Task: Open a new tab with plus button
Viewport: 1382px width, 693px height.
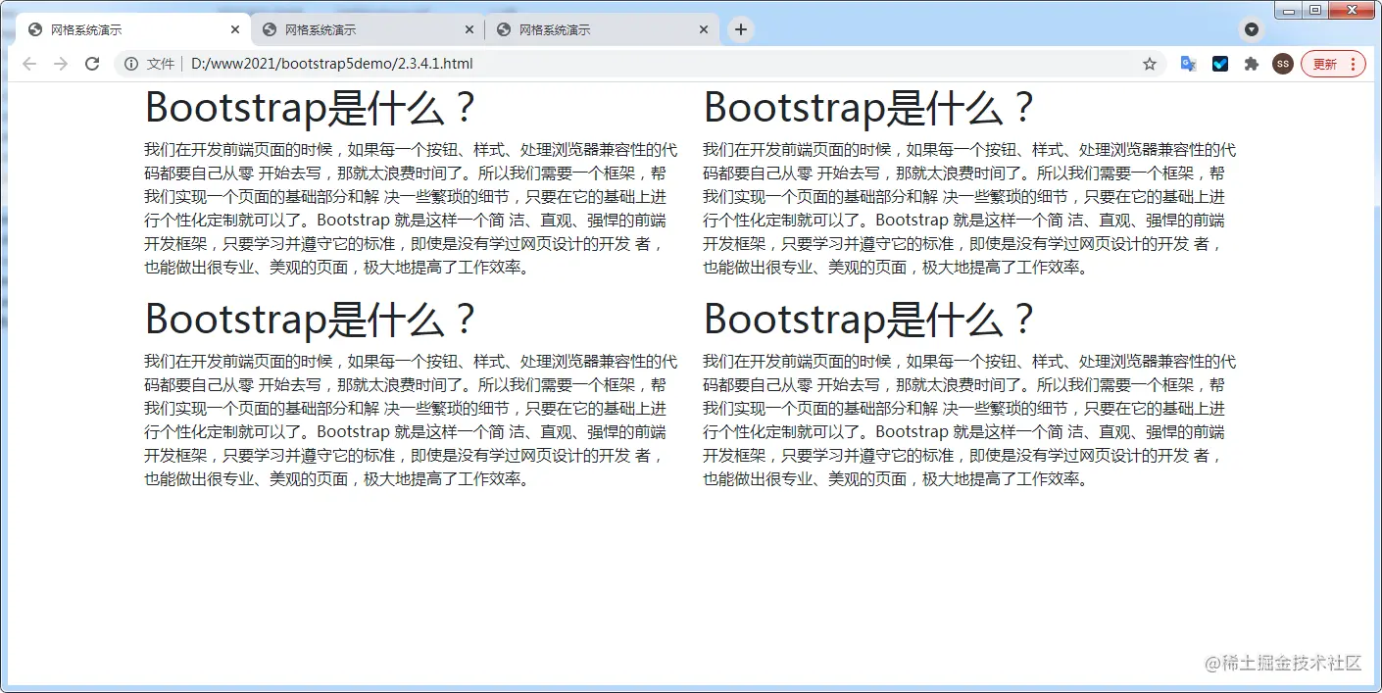Action: 741,29
